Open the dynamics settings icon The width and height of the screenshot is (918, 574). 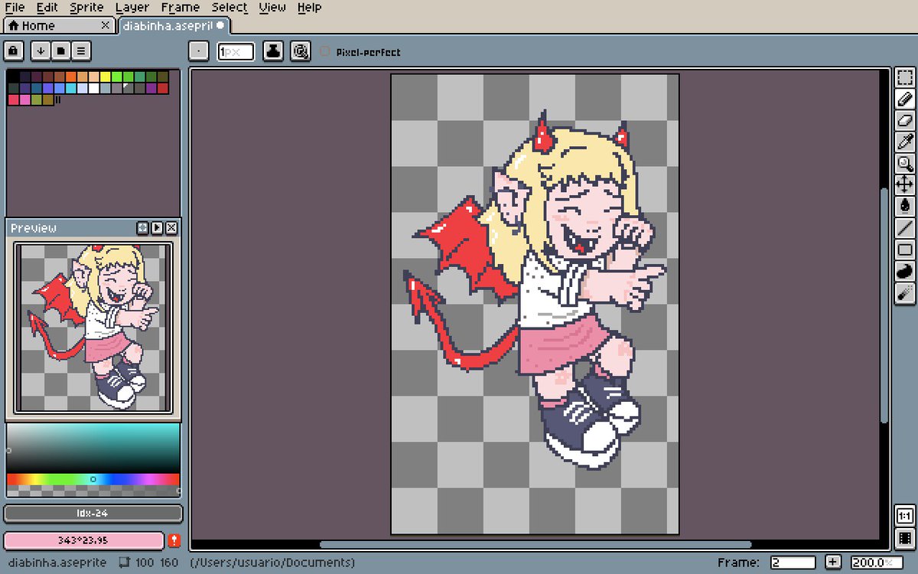tap(301, 51)
